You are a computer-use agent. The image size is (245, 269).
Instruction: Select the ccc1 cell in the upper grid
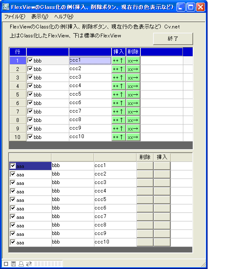(x=90, y=61)
